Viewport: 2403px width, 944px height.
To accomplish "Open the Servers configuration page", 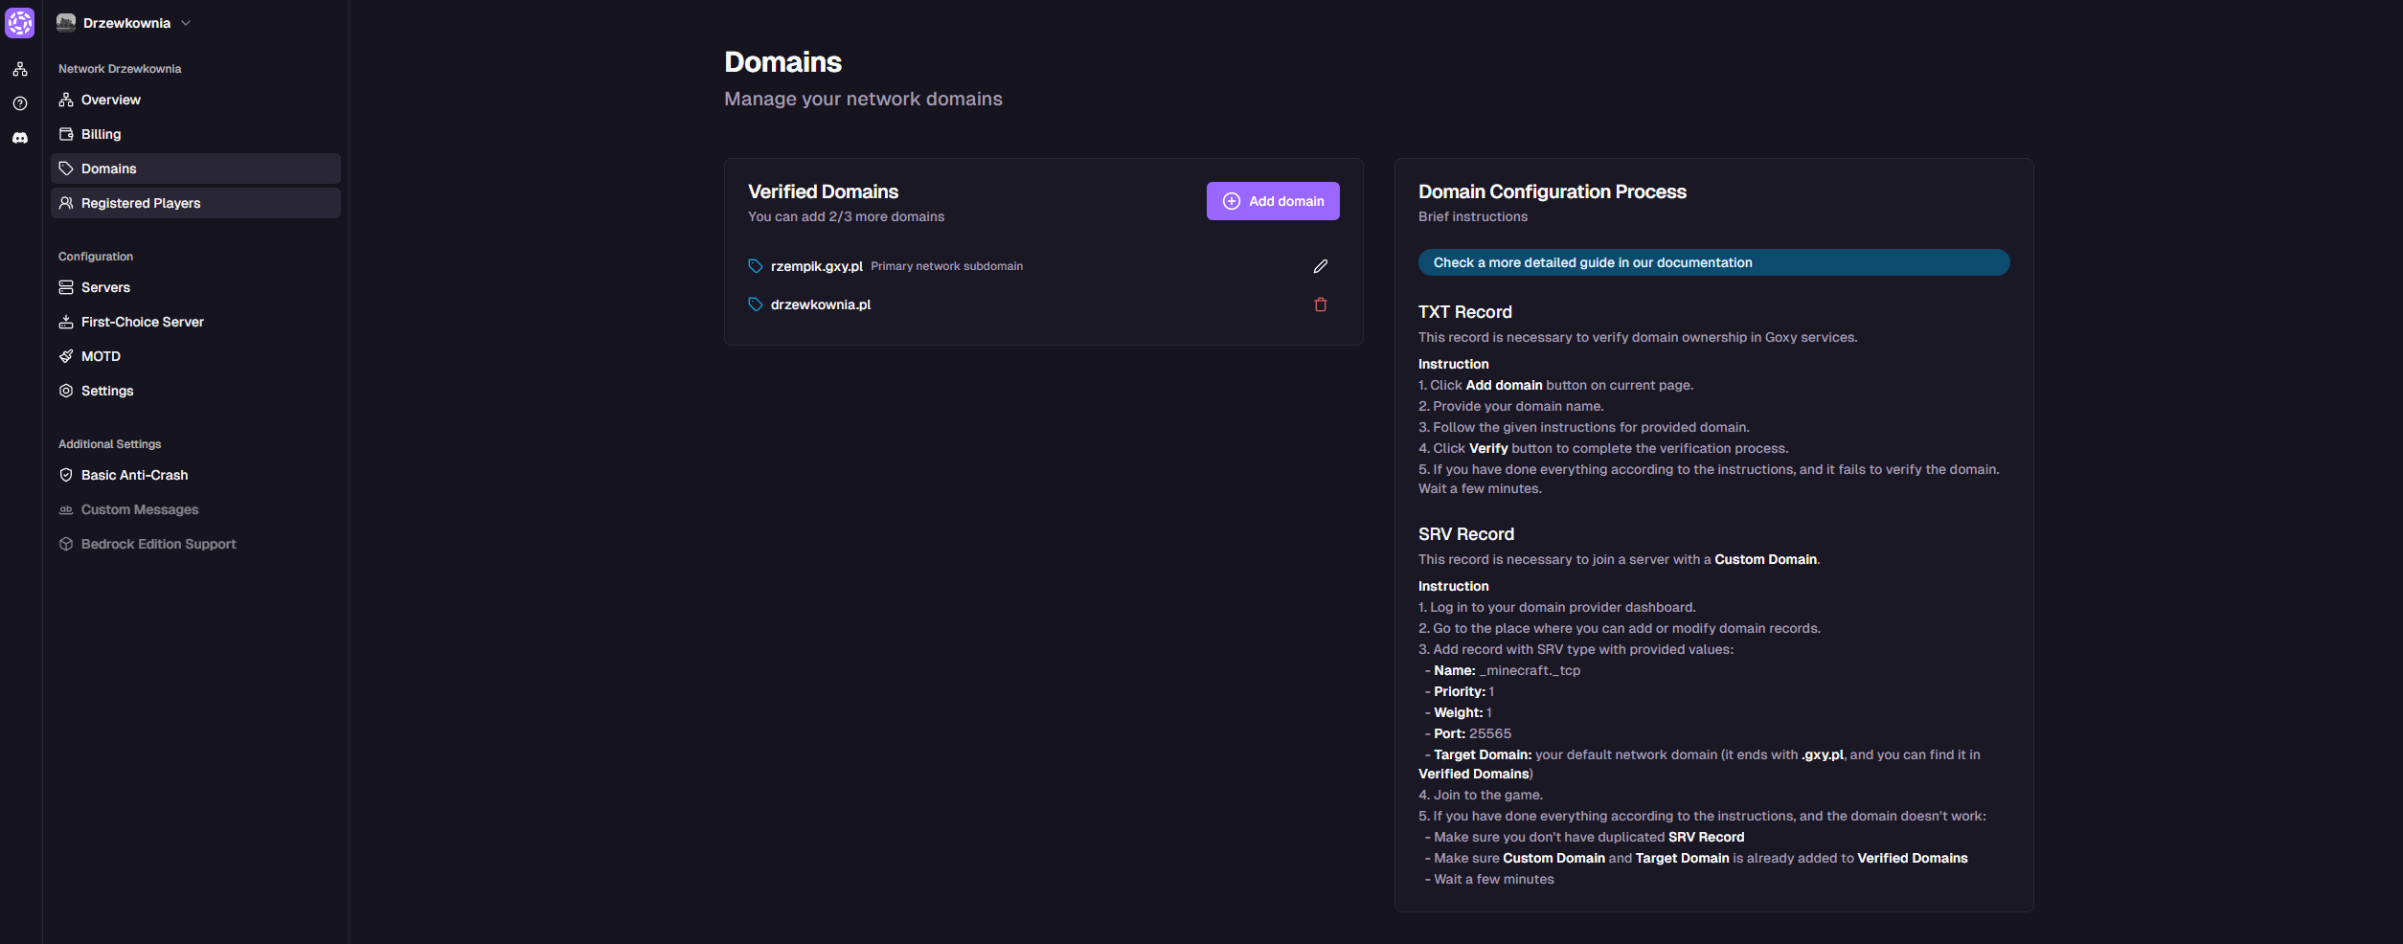I will tap(105, 287).
